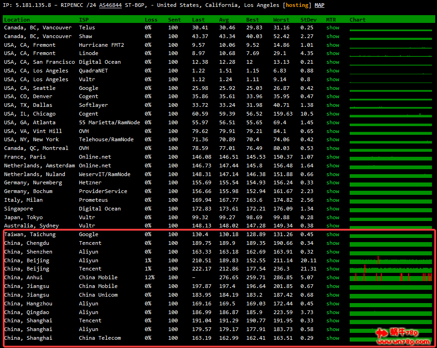Open MTR show link for Nuremberg Hetzner
The width and height of the screenshot is (437, 348).
pos(333,182)
